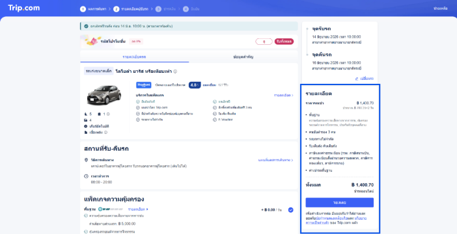This screenshot has width=457, height=234.
Task: Click the automatic transmission icon
Action: point(86,126)
